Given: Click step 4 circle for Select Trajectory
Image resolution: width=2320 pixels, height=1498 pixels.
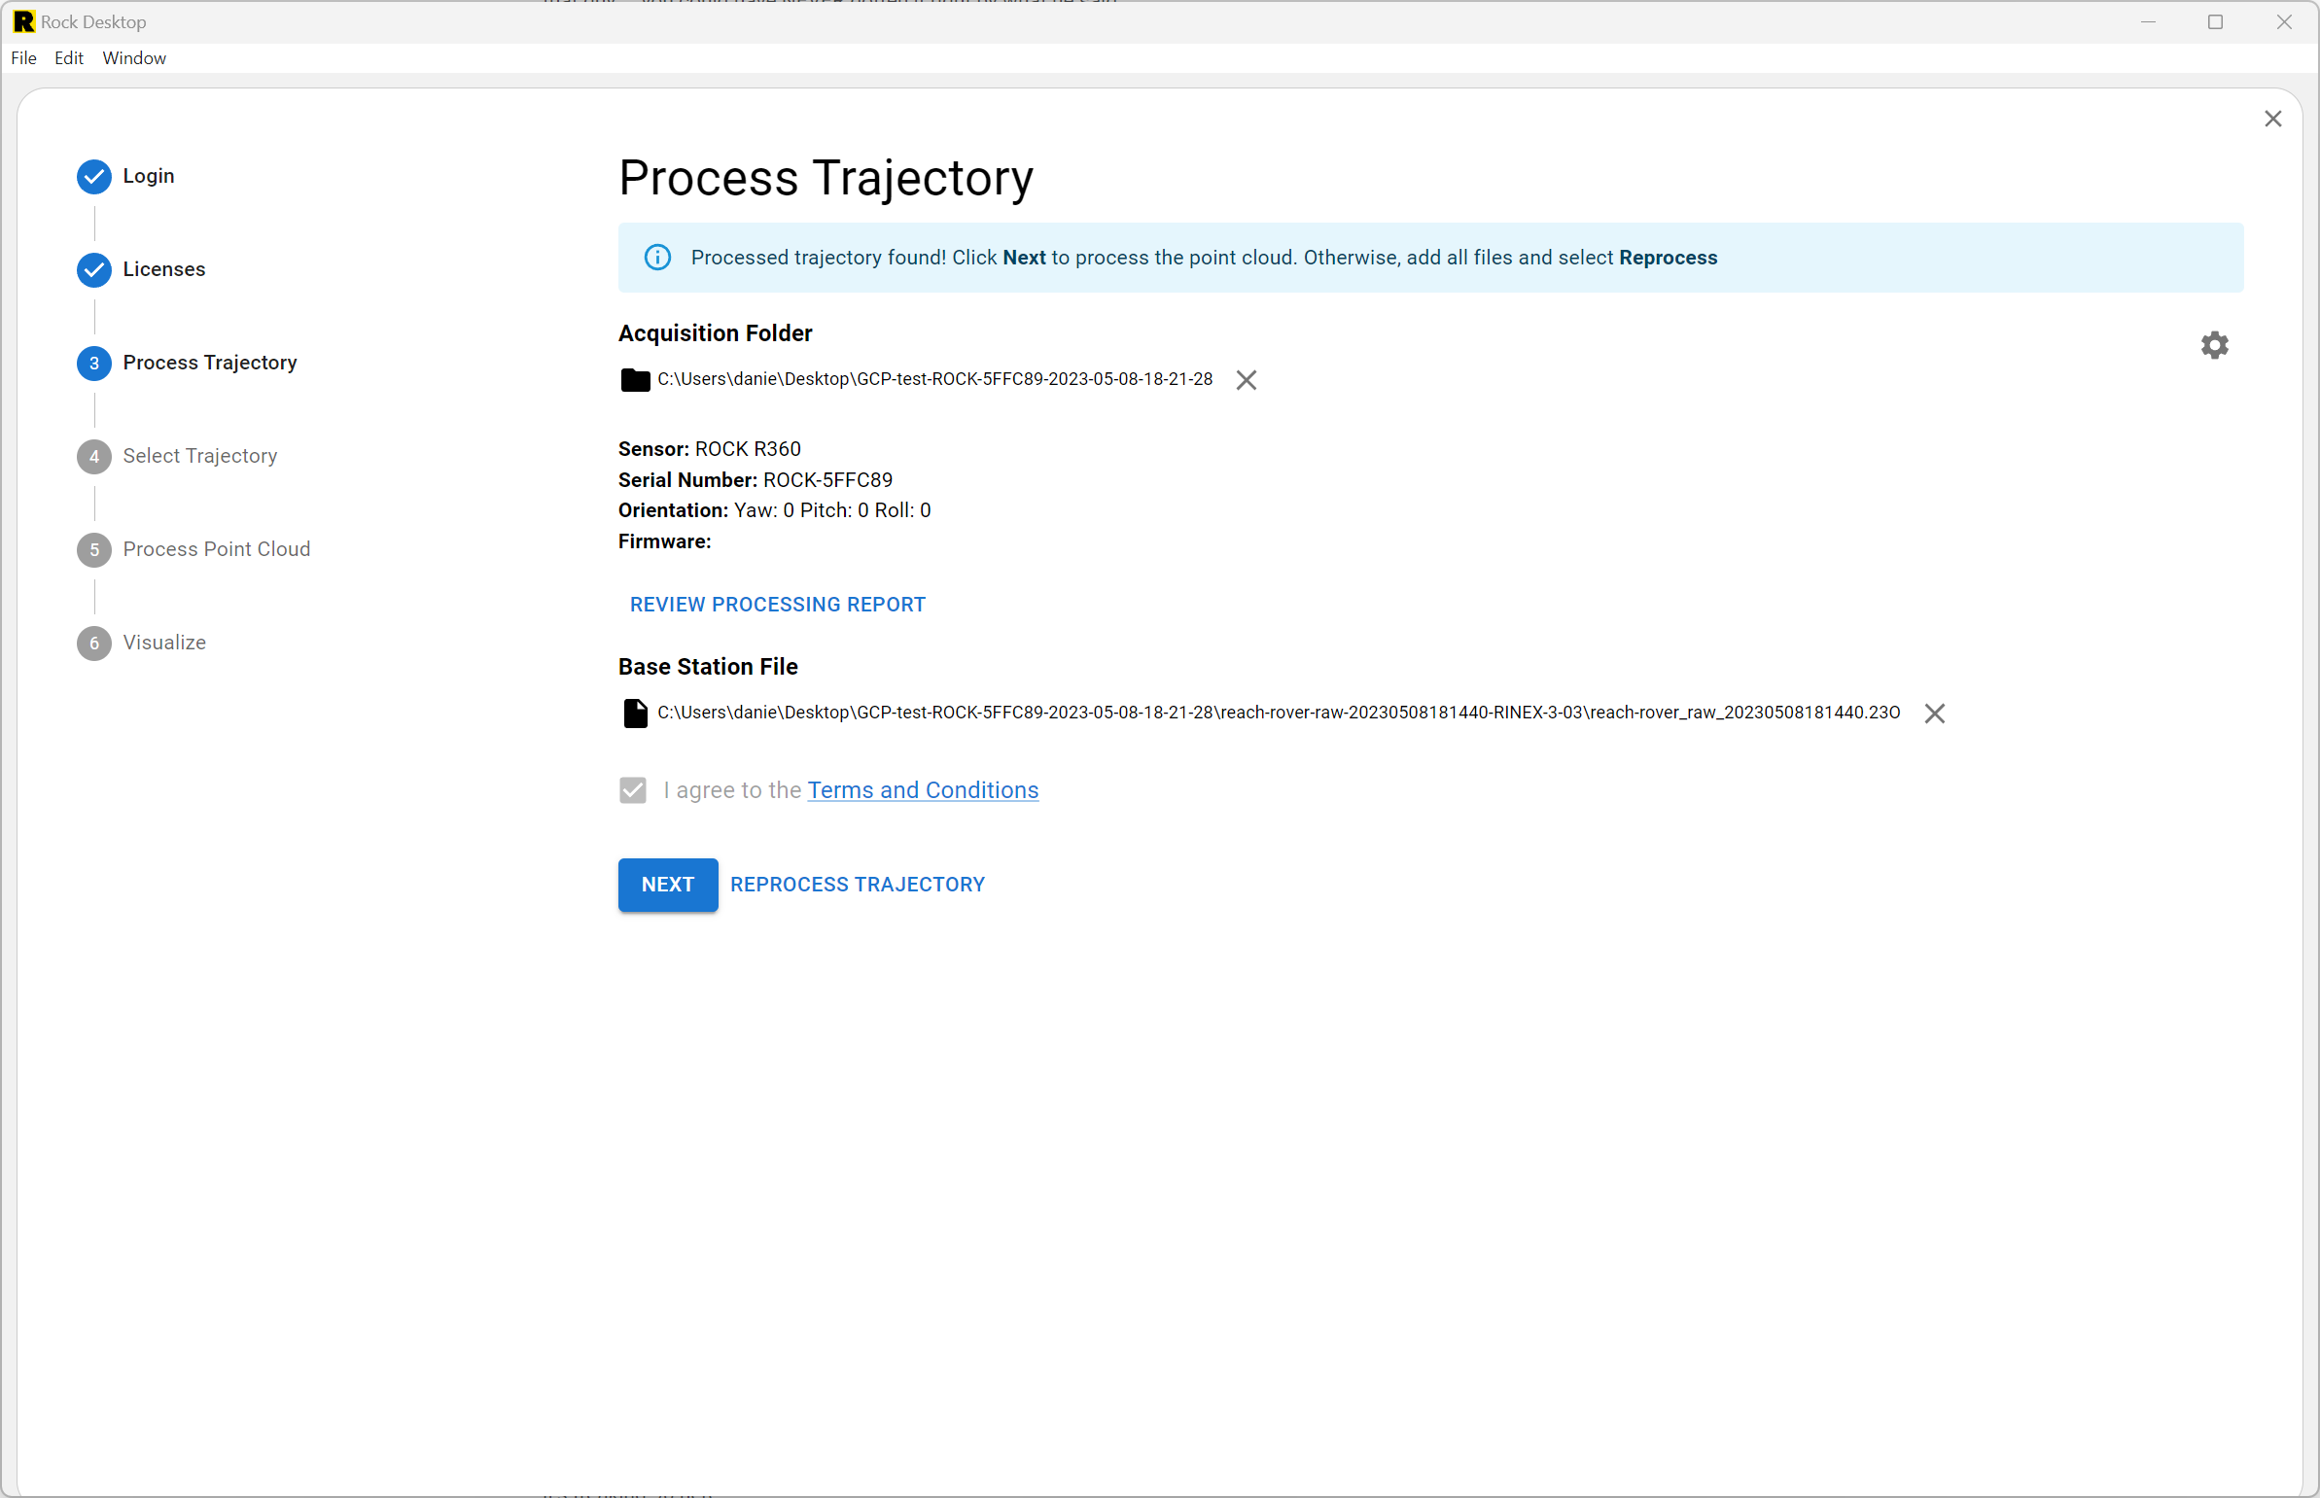Looking at the screenshot, I should [94, 456].
